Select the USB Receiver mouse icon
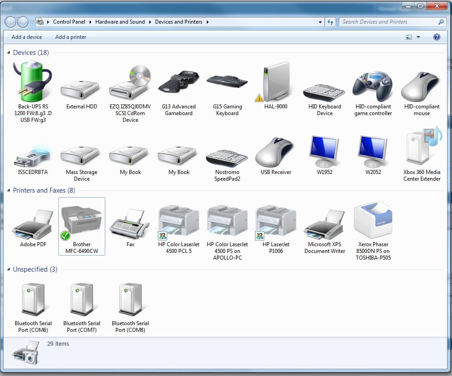452x376 pixels. pos(276,156)
